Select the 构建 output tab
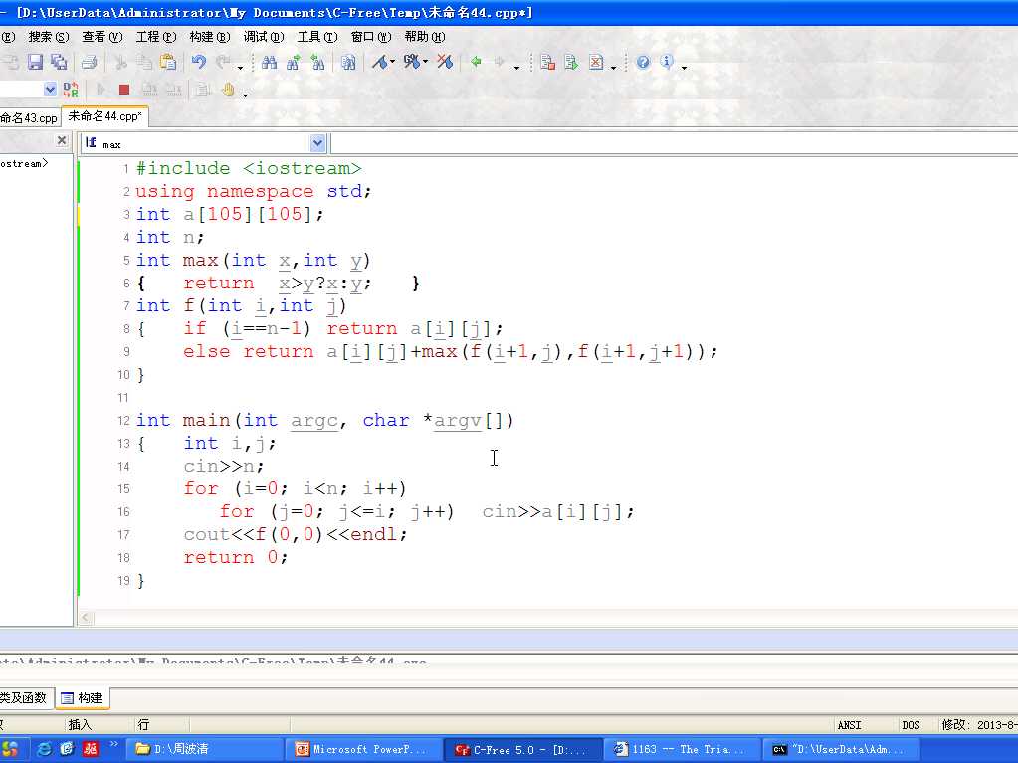 [82, 698]
